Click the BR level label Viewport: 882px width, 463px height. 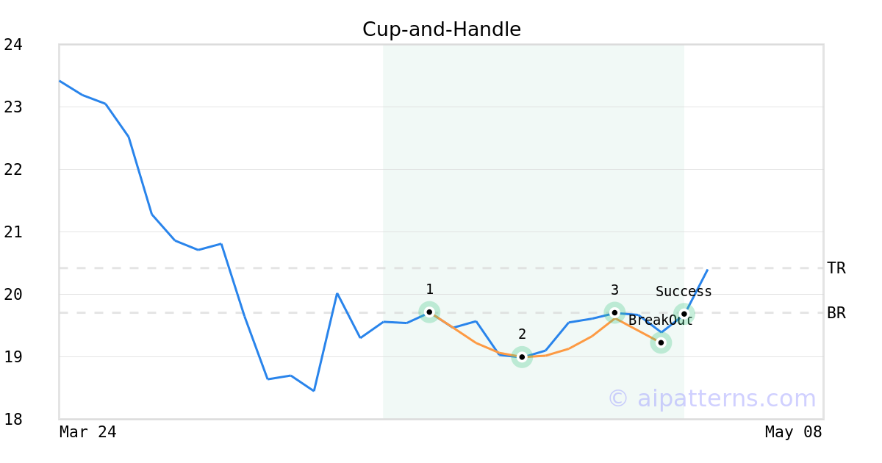point(836,313)
